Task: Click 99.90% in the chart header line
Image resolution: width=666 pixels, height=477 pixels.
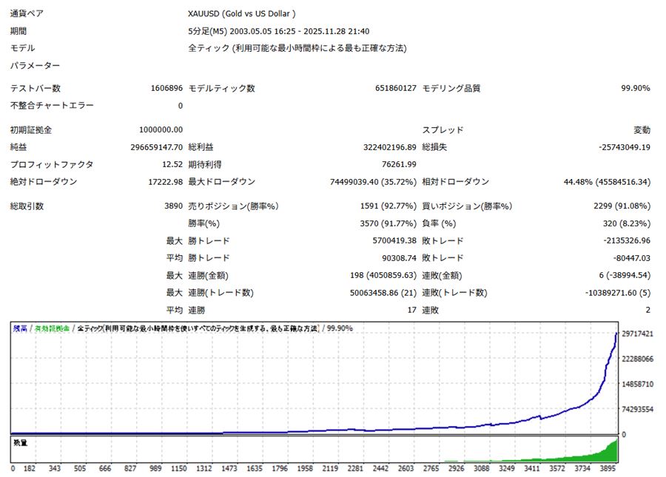Action: (x=340, y=328)
